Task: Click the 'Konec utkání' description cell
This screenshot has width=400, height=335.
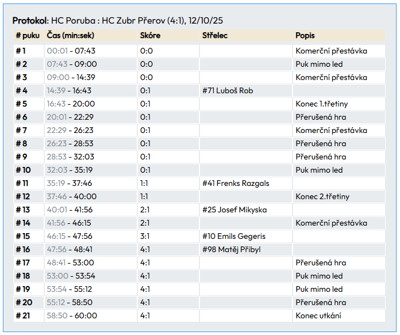Action: (317, 316)
